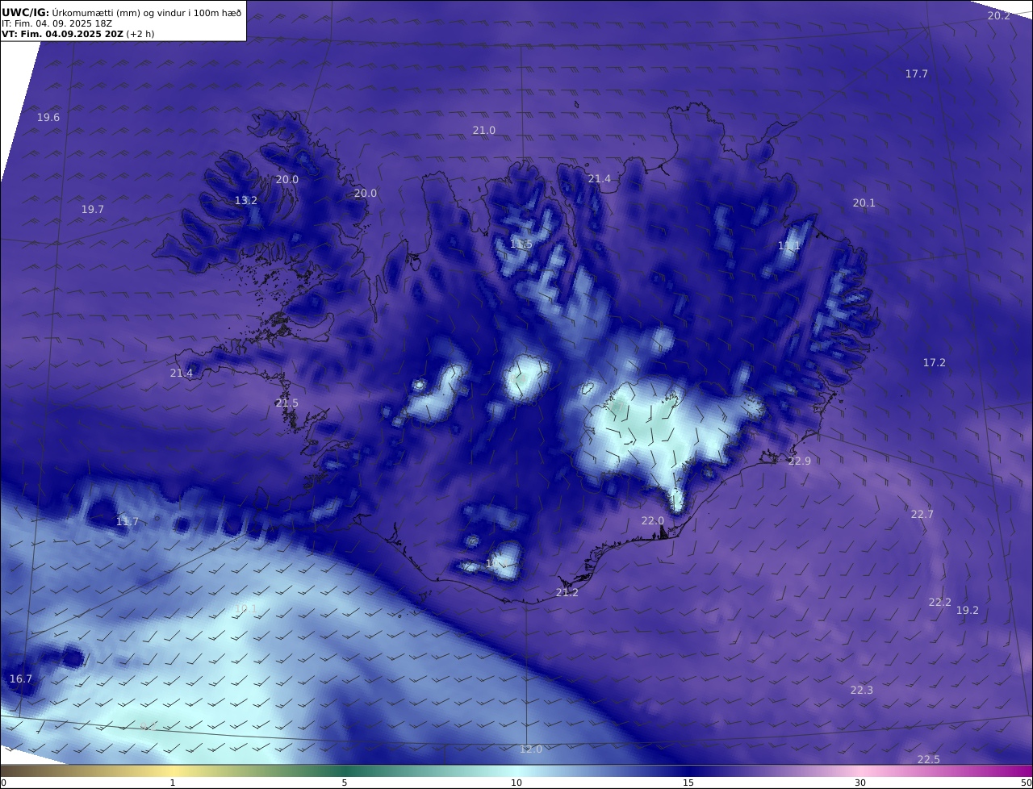This screenshot has height=789, width=1033.
Task: Click the 21.5 value on the map
Action: [286, 403]
